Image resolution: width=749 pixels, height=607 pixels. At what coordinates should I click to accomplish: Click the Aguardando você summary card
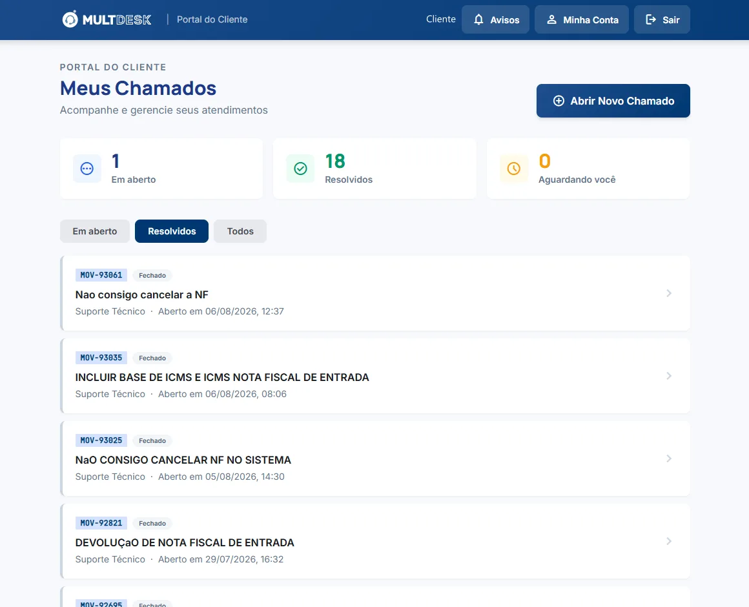pyautogui.click(x=588, y=169)
